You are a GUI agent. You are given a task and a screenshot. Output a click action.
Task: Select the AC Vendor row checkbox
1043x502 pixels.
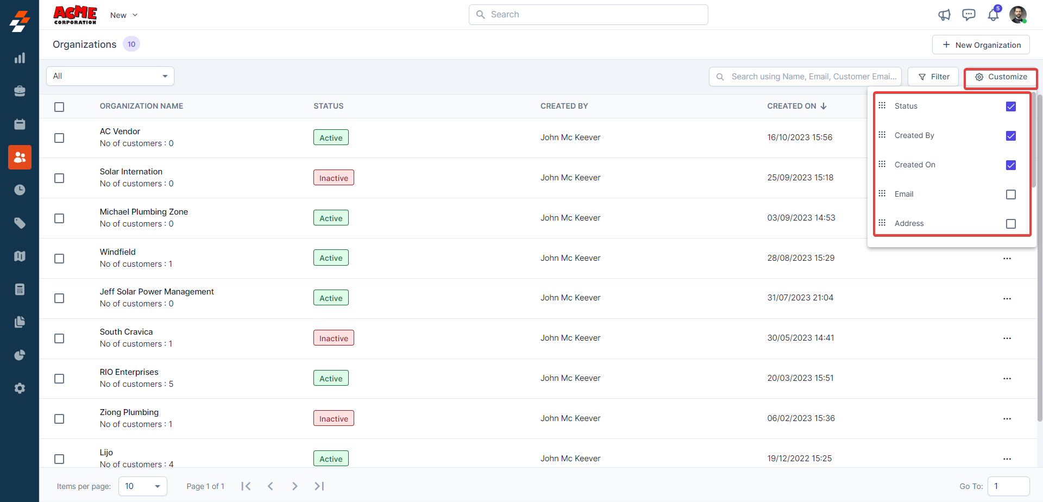(x=59, y=138)
